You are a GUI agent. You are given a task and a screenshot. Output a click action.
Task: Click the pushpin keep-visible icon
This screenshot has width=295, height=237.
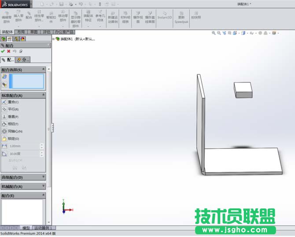point(21,51)
